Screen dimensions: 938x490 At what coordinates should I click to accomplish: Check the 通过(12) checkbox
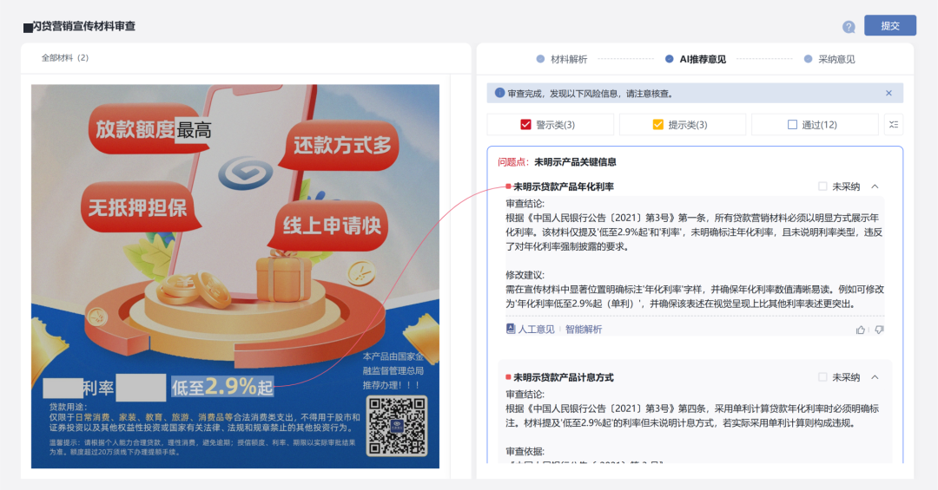pos(792,124)
